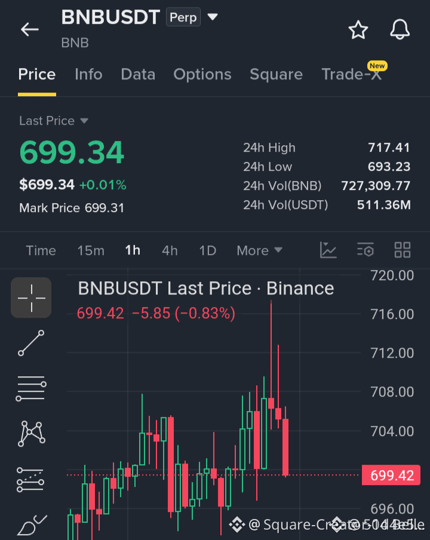Click the 24h Low value 693.23
The height and width of the screenshot is (540, 430).
click(389, 167)
